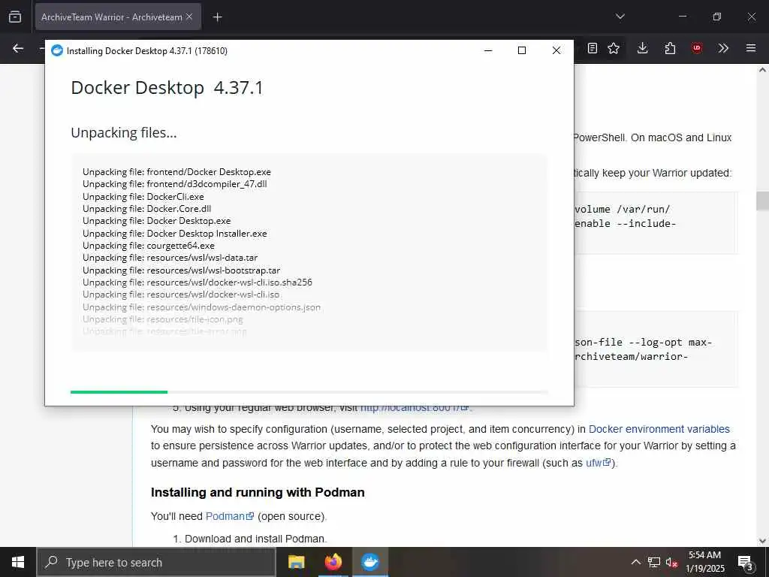The image size is (769, 577).
Task: Open the network status tray icon
Action: pyautogui.click(x=654, y=562)
